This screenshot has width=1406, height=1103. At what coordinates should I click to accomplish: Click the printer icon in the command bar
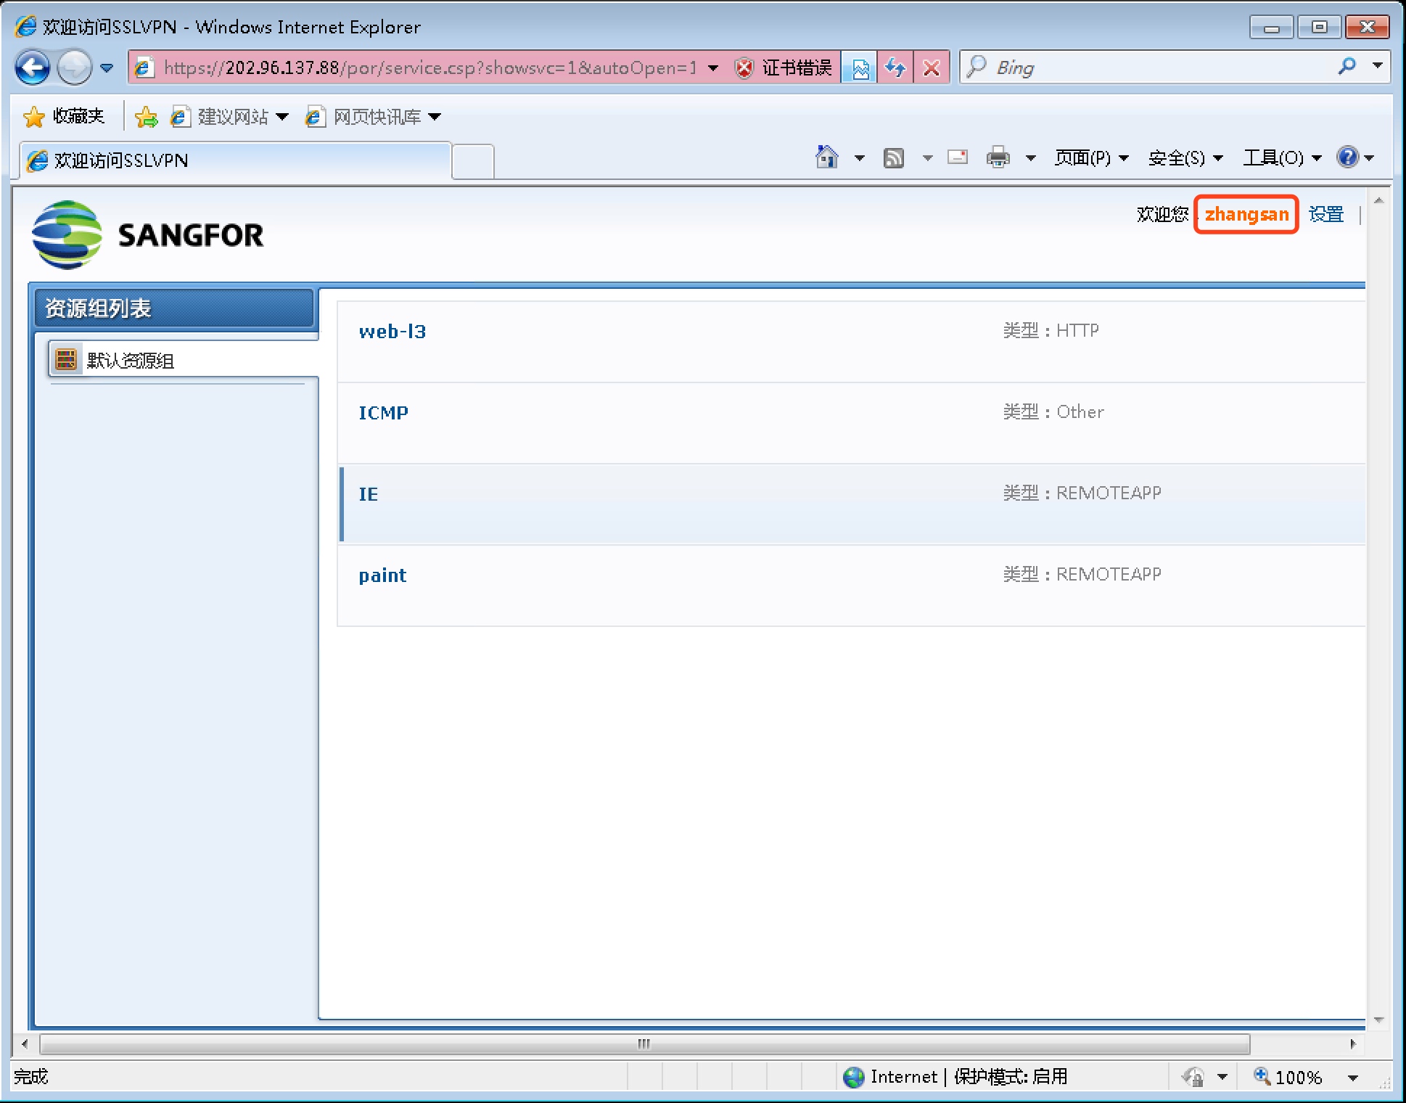click(998, 157)
